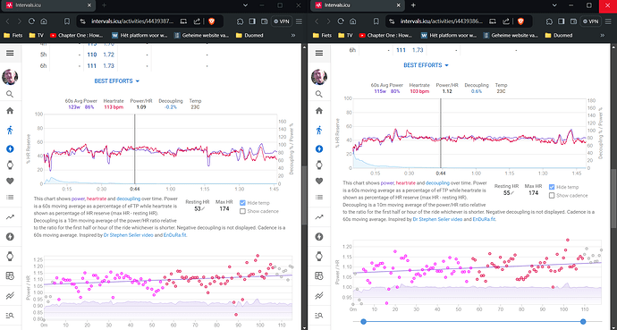Edit the resting HR value 55 pencil

coord(512,193)
